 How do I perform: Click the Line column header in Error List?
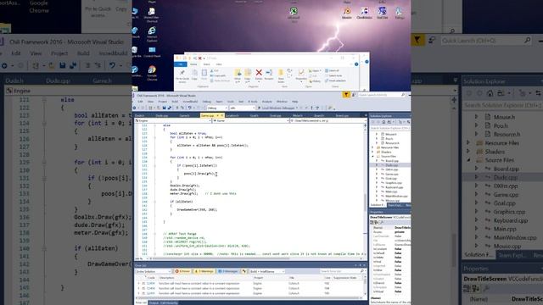click(327, 278)
